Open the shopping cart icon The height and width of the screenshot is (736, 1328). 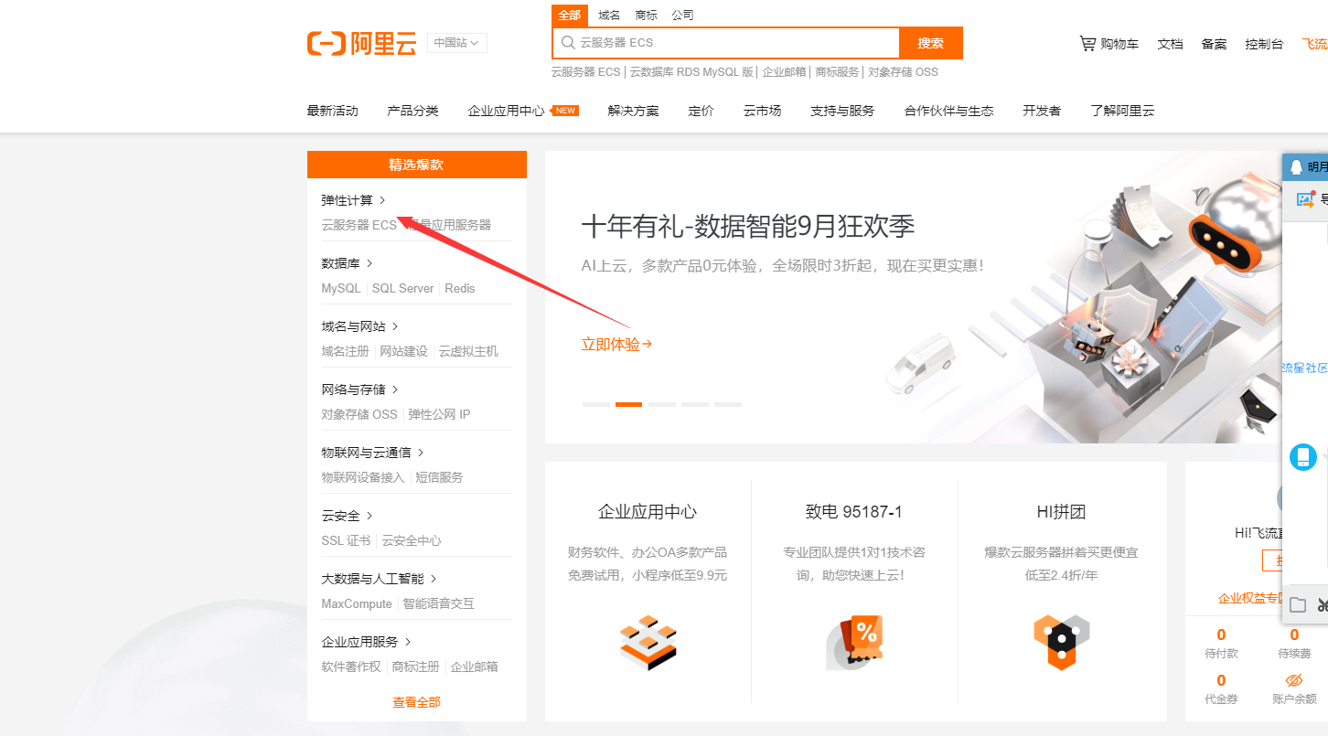(1087, 43)
